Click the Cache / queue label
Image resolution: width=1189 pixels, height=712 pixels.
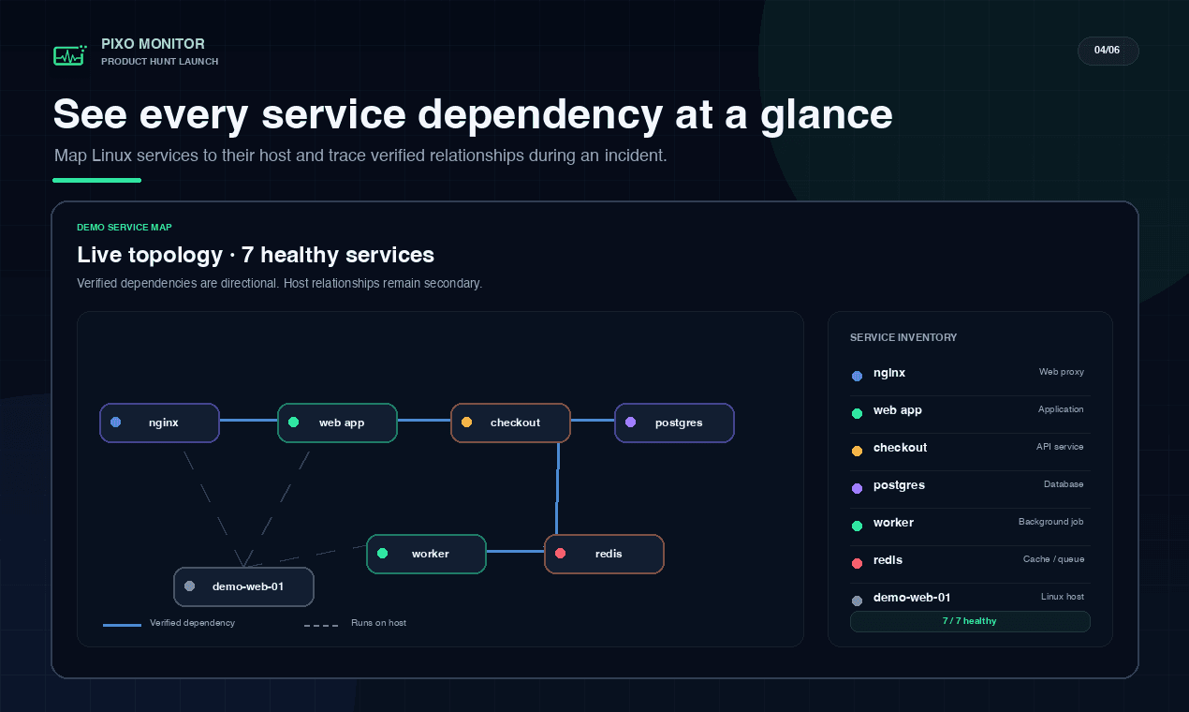click(1054, 559)
